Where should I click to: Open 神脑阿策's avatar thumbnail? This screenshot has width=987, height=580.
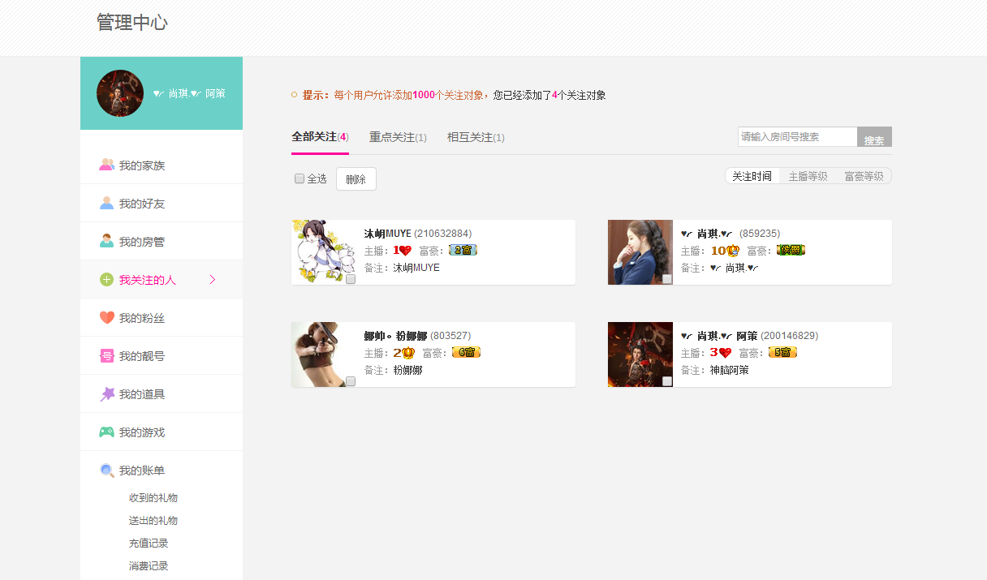pyautogui.click(x=640, y=354)
